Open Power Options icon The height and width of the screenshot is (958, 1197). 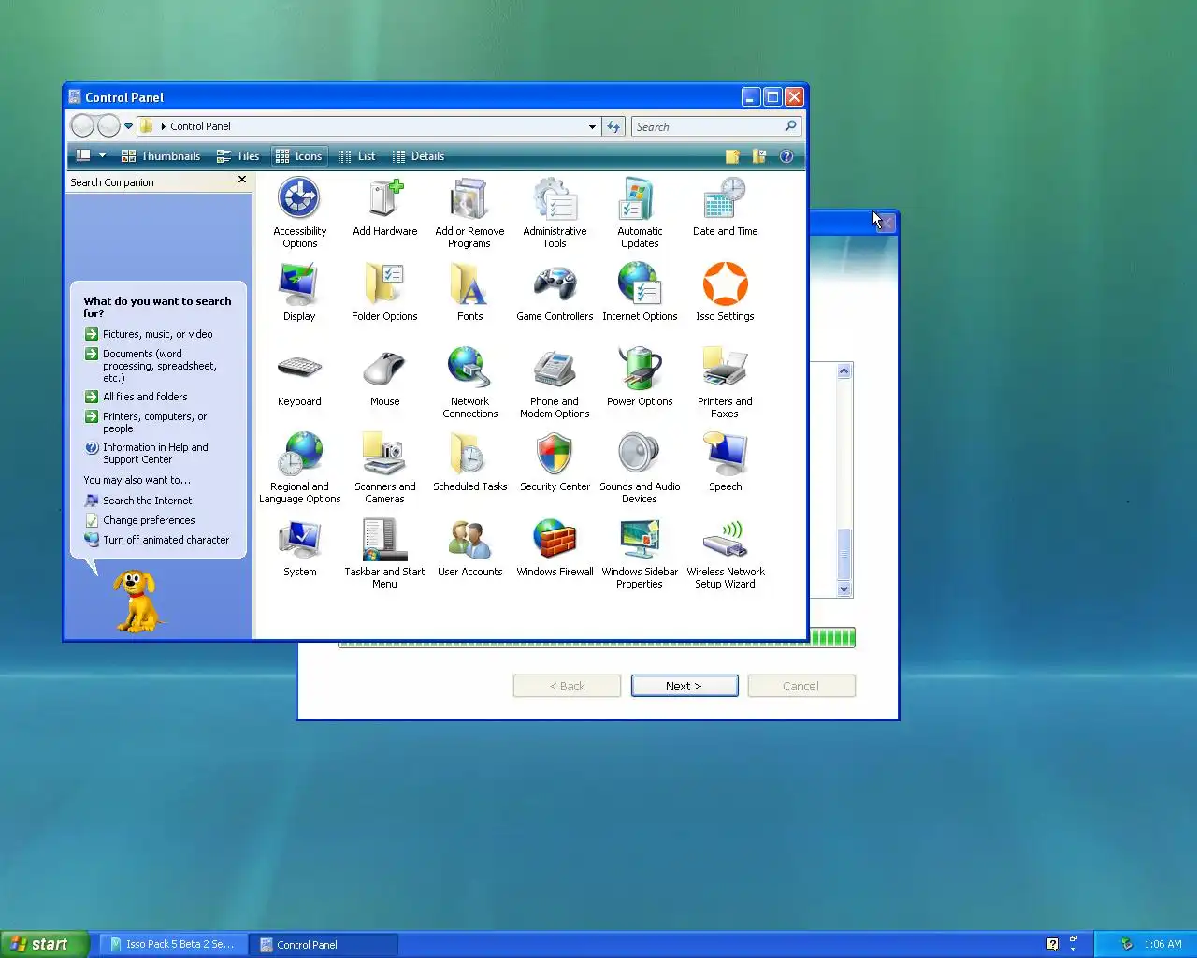click(640, 378)
